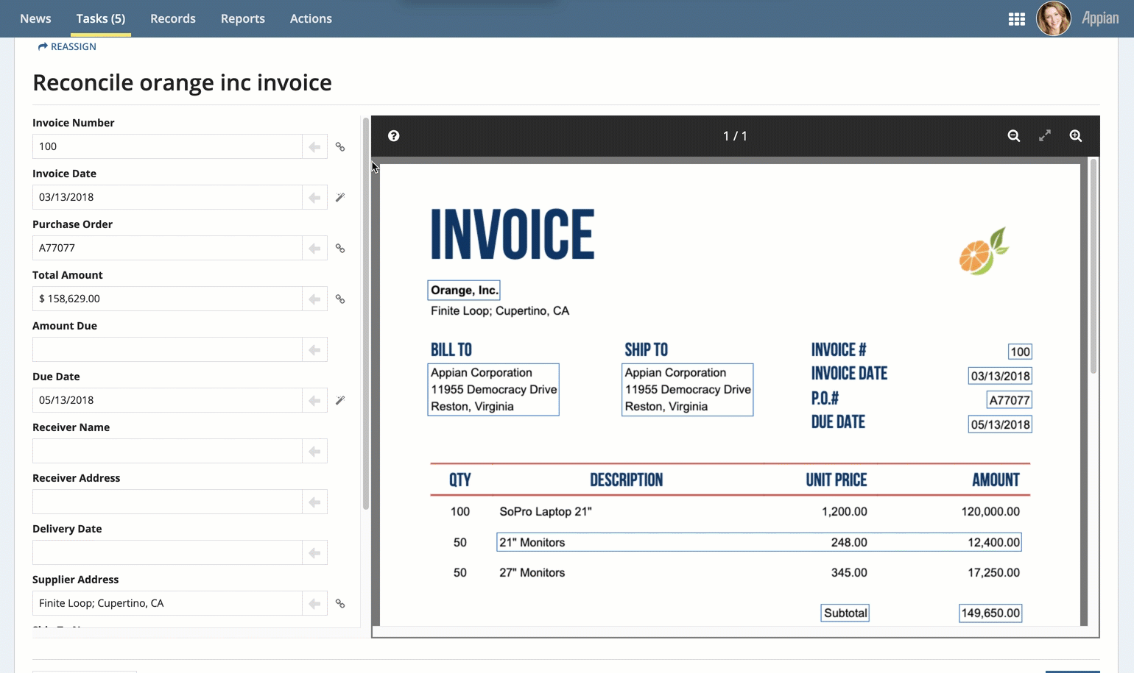1134x673 pixels.
Task: Click the arrow button beside Supplier Address
Action: tap(314, 603)
